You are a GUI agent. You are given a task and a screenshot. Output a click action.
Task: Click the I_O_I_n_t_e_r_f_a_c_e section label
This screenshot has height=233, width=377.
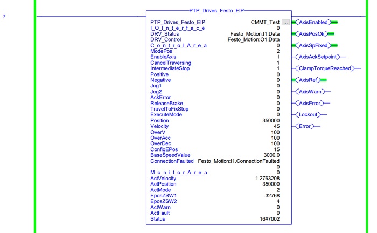tap(177, 28)
